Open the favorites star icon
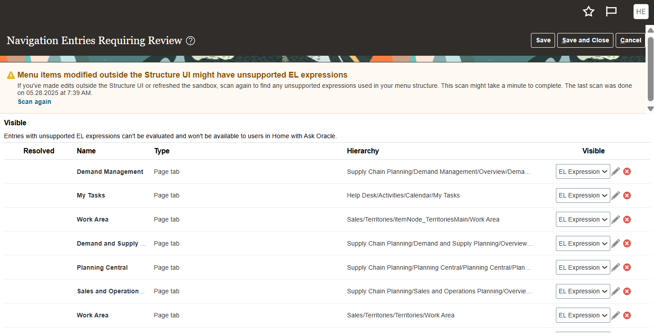Screen dimensions: 654x333 click(588, 12)
